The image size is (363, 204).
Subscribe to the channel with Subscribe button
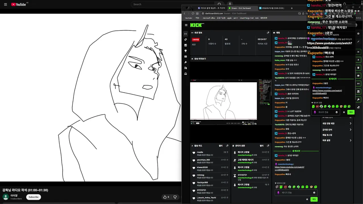33,197
